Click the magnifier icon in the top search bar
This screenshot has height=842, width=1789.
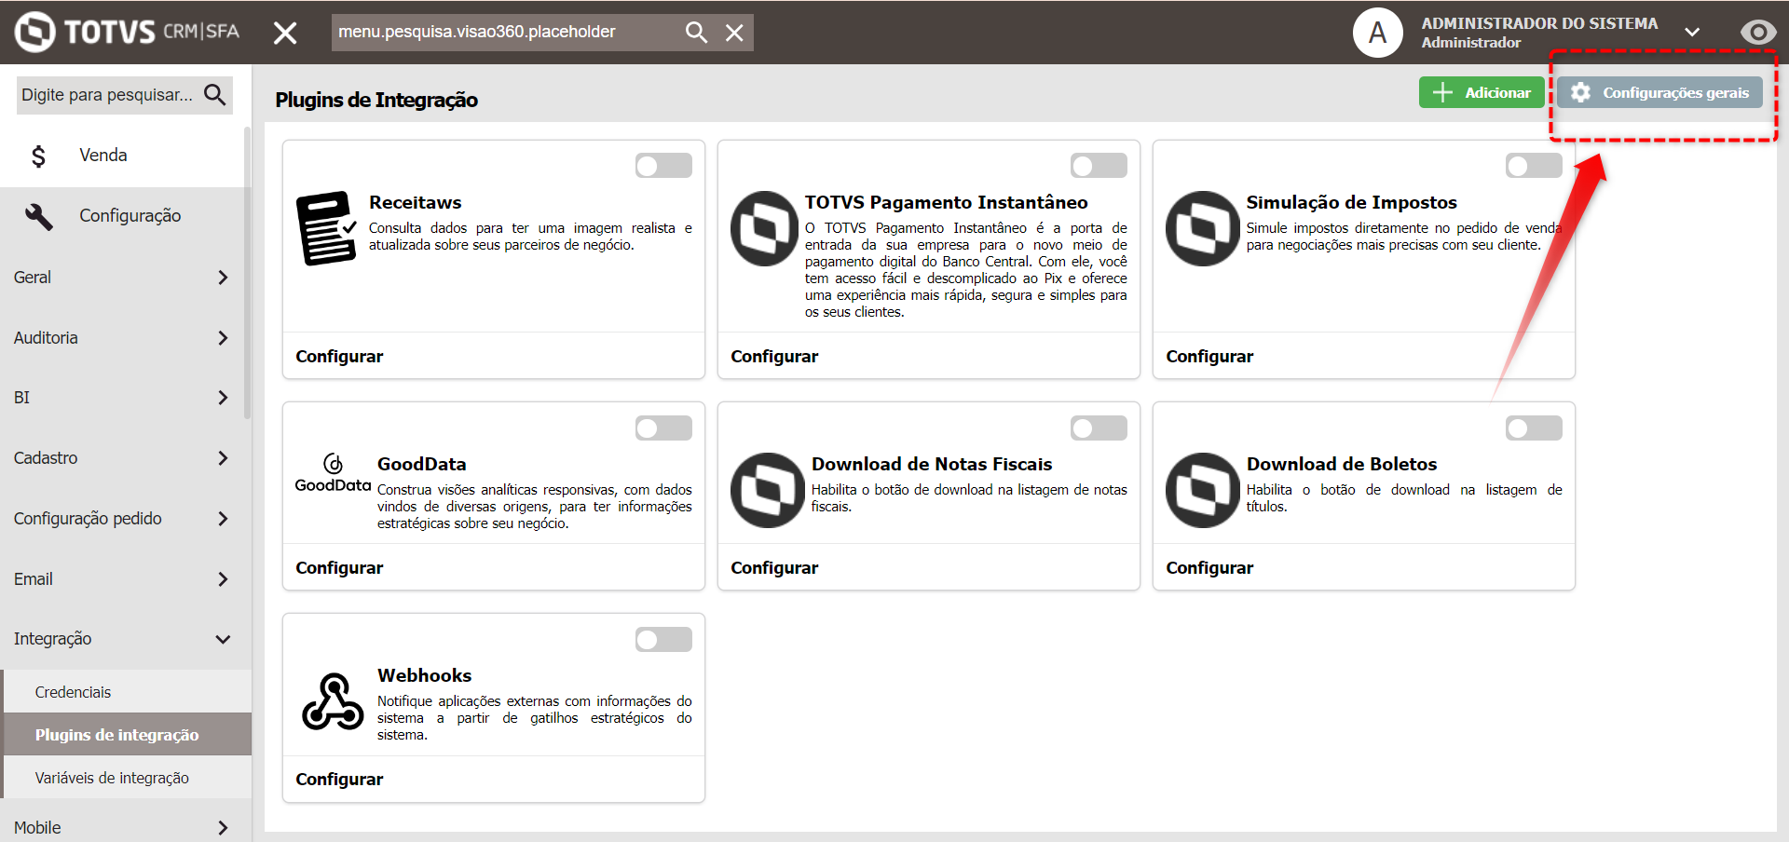[x=696, y=33]
